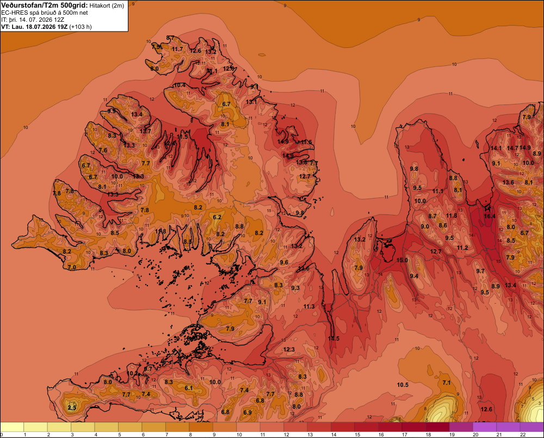
Task: Click the 13.4 label in the northwest fjords
Action: (x=137, y=114)
